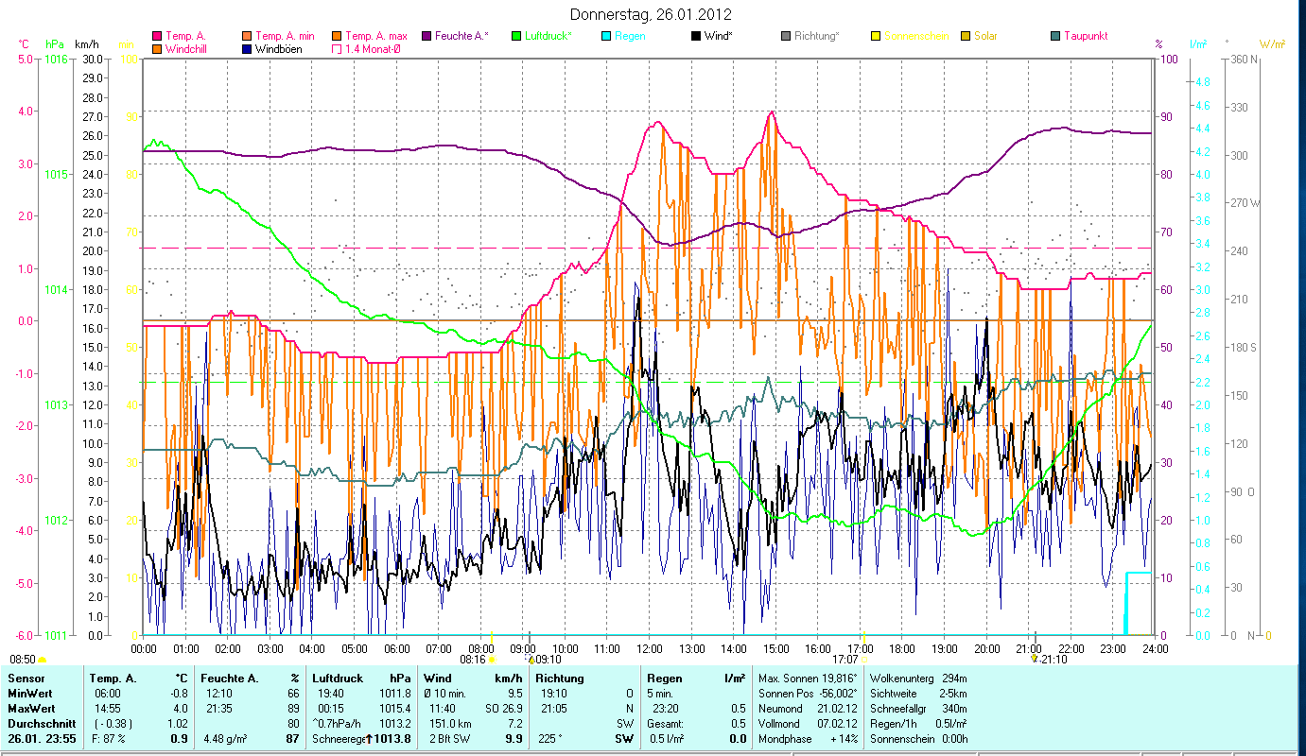Click the 17:07 sunset marker on time axis
1306x756 pixels.
pos(846,659)
